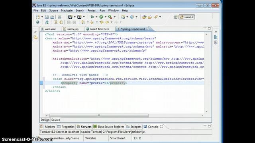Click the Search flashlight toolbar icon
Screen dimensions: 255x143
(x=156, y=17)
